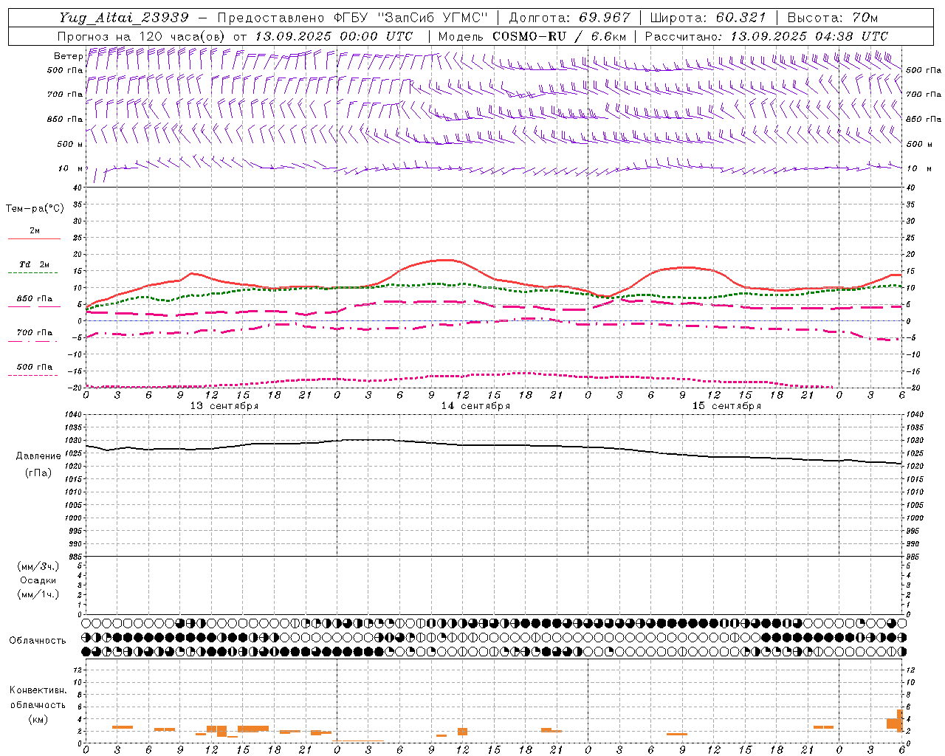Click the green dashed Td 2м legend line

pyautogui.click(x=34, y=272)
